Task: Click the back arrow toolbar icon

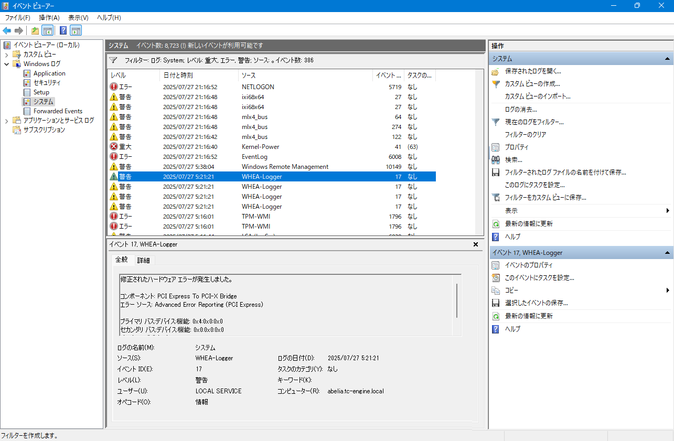Action: 7,30
